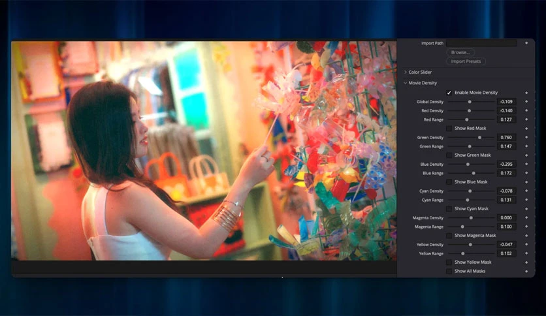Click the Red Density slider handle
Screen dimensions: 546x316
[x=470, y=111]
